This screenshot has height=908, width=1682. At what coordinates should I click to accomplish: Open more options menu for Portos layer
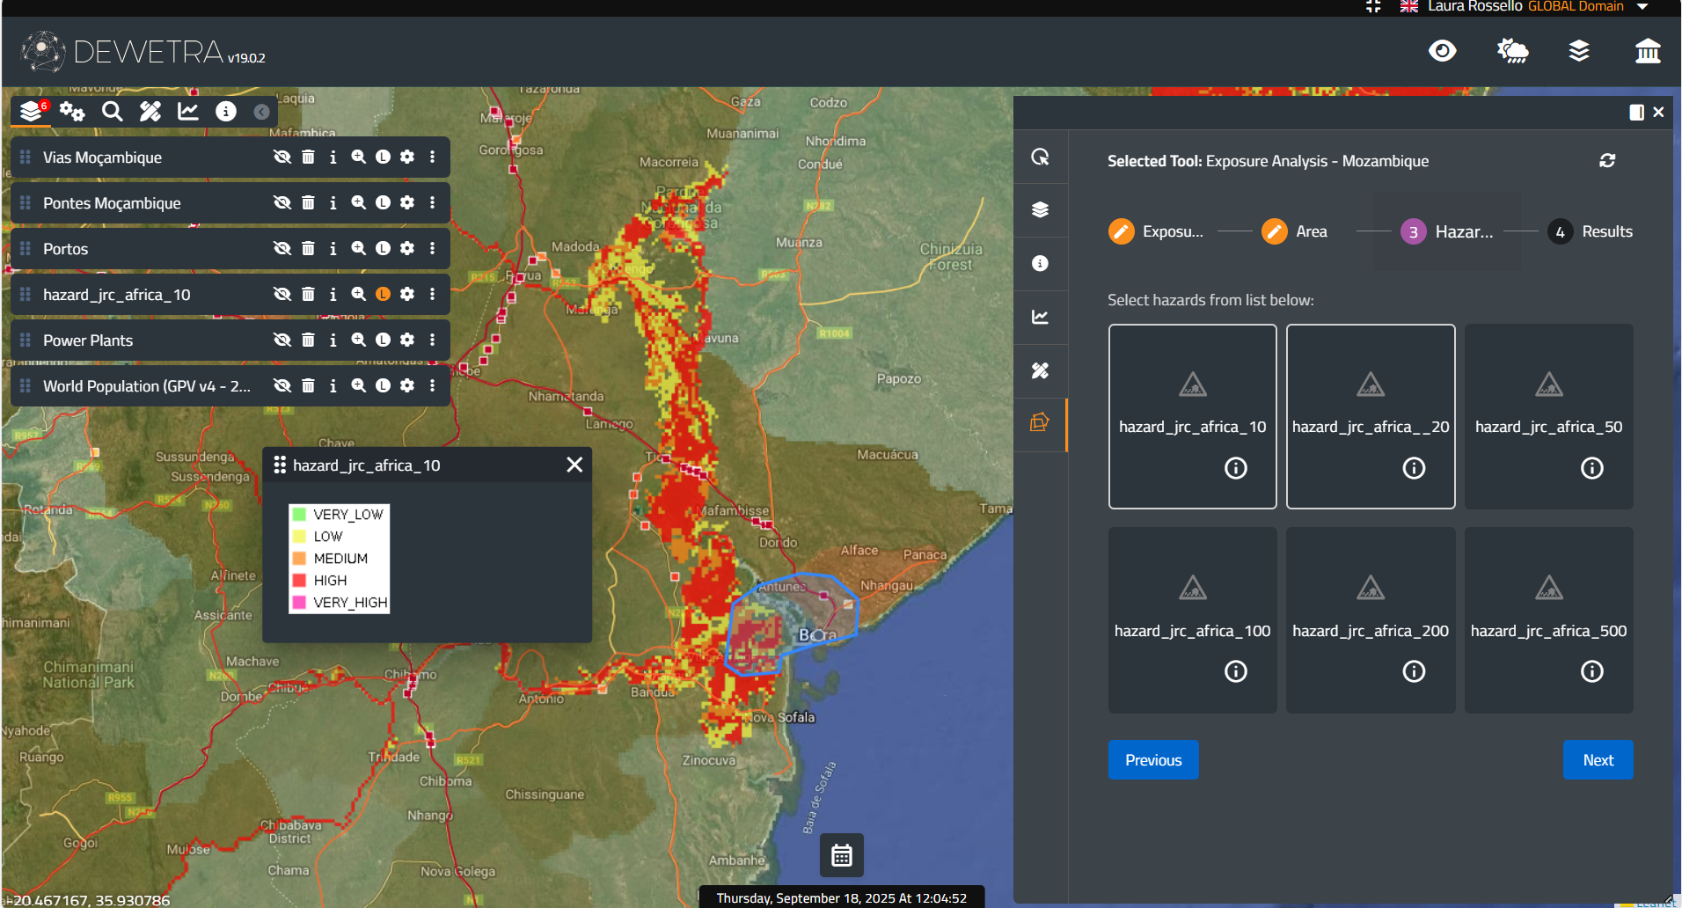click(x=432, y=249)
